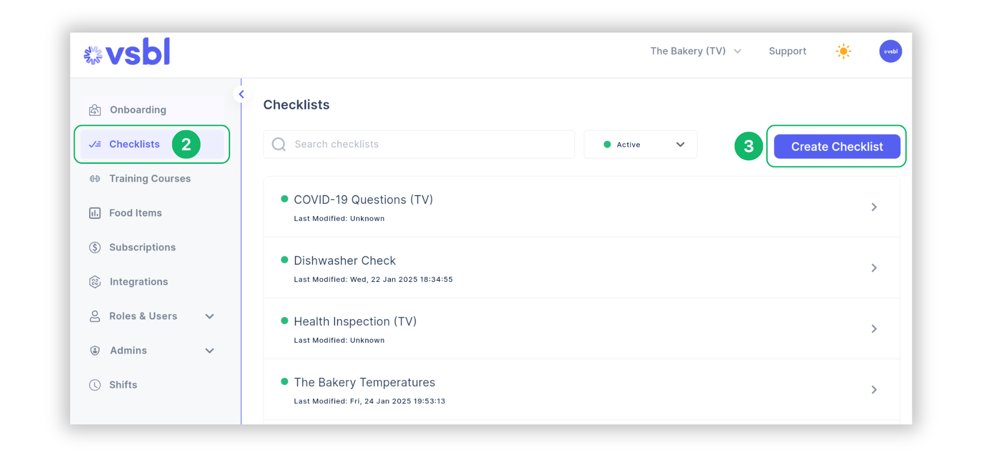Expand the Admins section
Screen dimensions: 982x457
click(x=210, y=350)
